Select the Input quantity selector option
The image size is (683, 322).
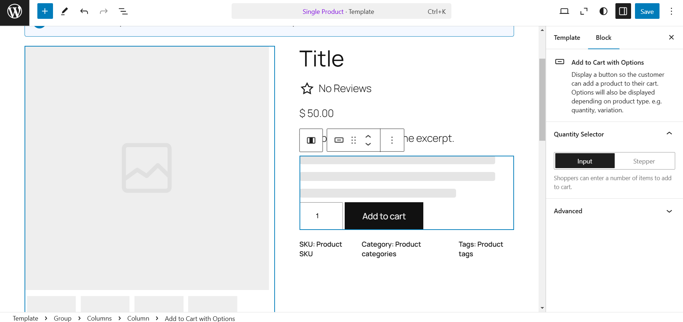584,161
